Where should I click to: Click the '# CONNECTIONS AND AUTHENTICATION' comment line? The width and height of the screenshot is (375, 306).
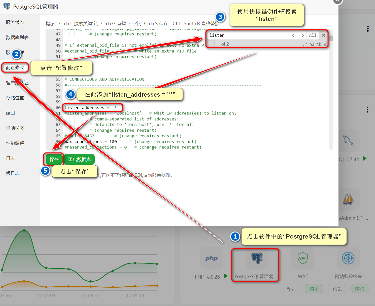pyautogui.click(x=104, y=79)
